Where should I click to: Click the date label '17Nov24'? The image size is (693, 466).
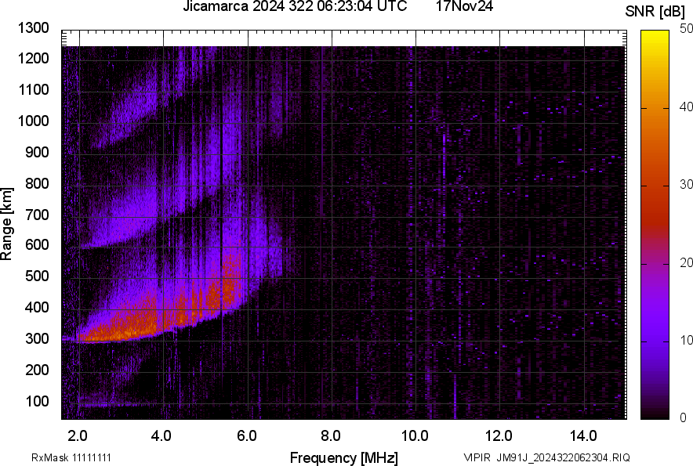click(x=464, y=6)
